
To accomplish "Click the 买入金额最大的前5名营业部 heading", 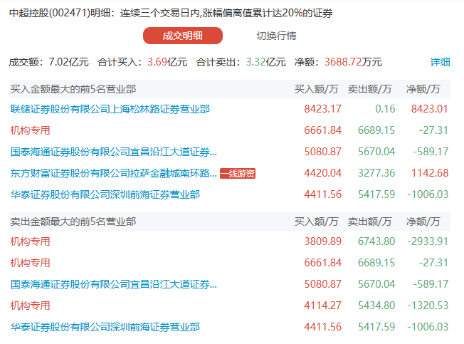I will click(73, 89).
